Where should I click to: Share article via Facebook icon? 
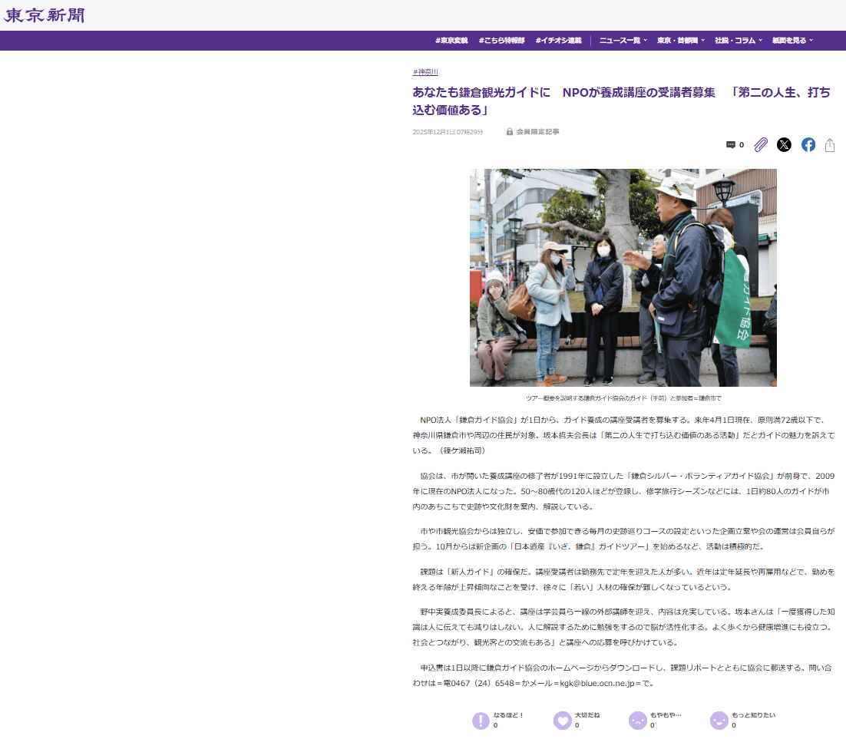(x=808, y=145)
